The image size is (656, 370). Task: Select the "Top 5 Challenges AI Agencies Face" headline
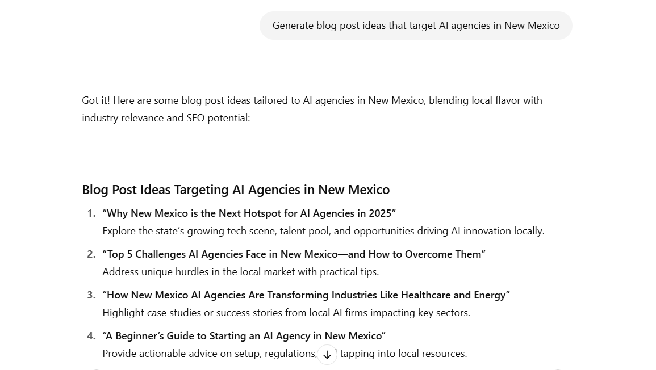[x=294, y=254]
